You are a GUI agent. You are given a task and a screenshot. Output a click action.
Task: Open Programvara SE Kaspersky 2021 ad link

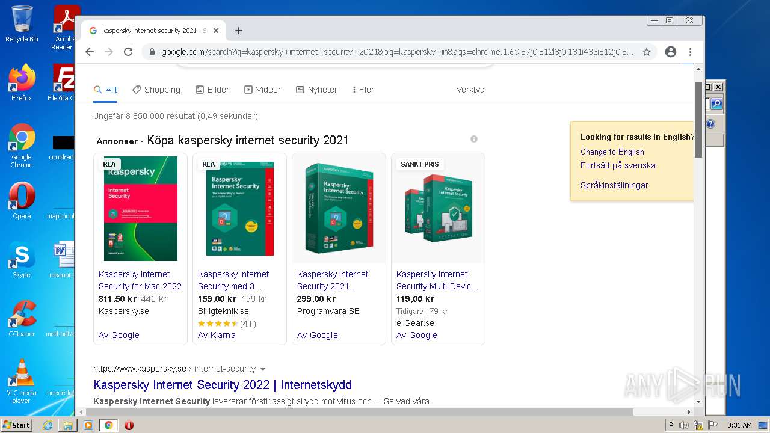332,280
